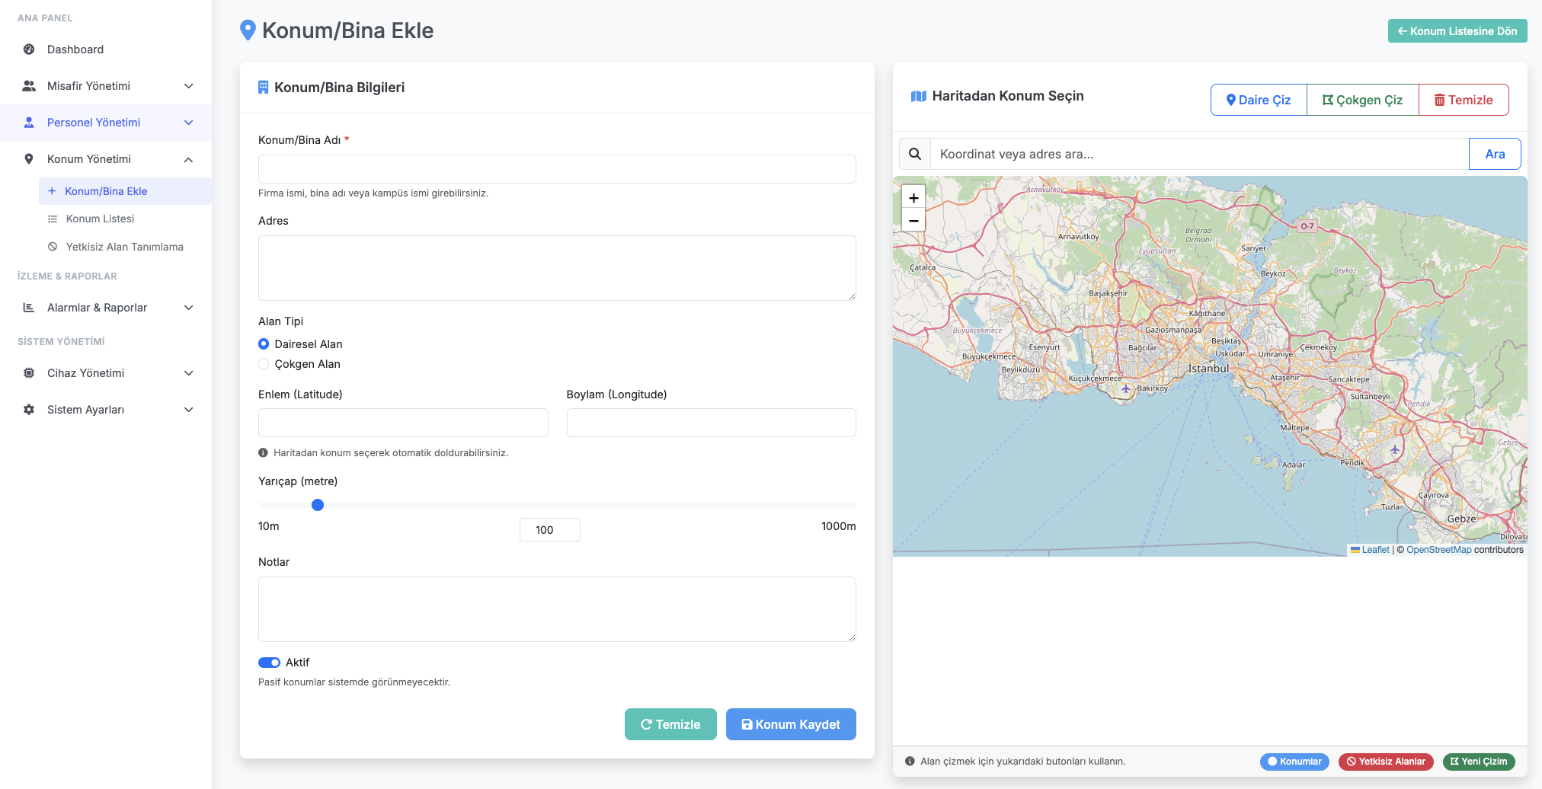This screenshot has width=1542, height=789.
Task: Click the Koordinat veya adres ara field
Action: (1199, 154)
